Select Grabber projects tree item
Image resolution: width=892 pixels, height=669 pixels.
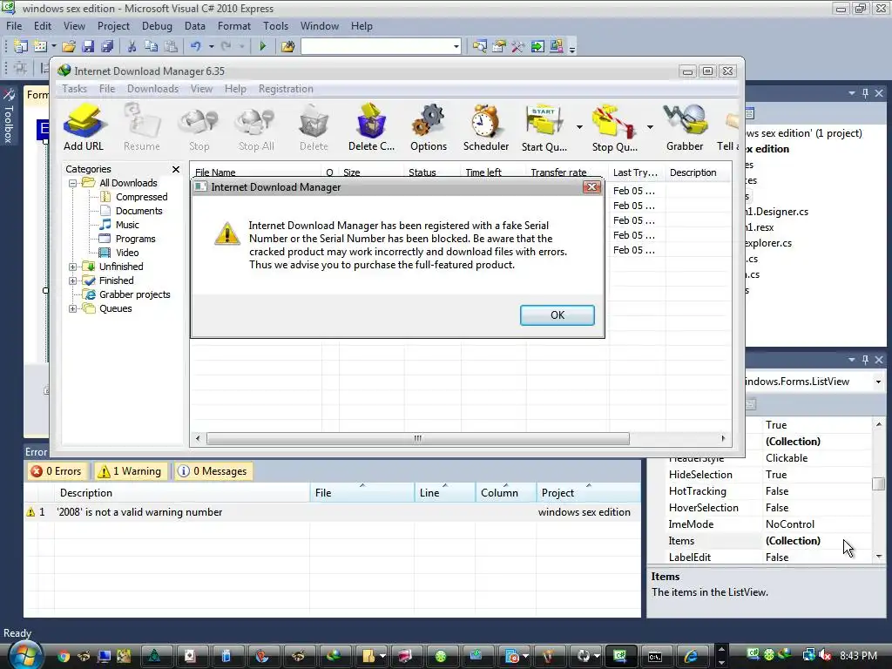tap(135, 294)
